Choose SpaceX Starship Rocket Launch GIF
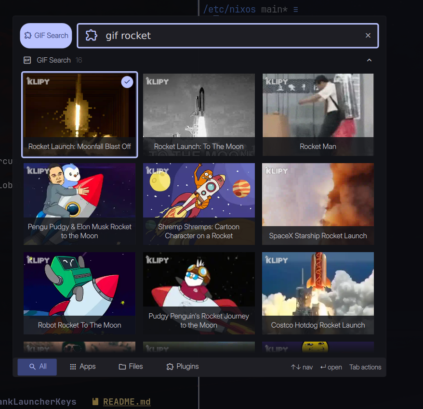The width and height of the screenshot is (423, 409). coord(318,204)
